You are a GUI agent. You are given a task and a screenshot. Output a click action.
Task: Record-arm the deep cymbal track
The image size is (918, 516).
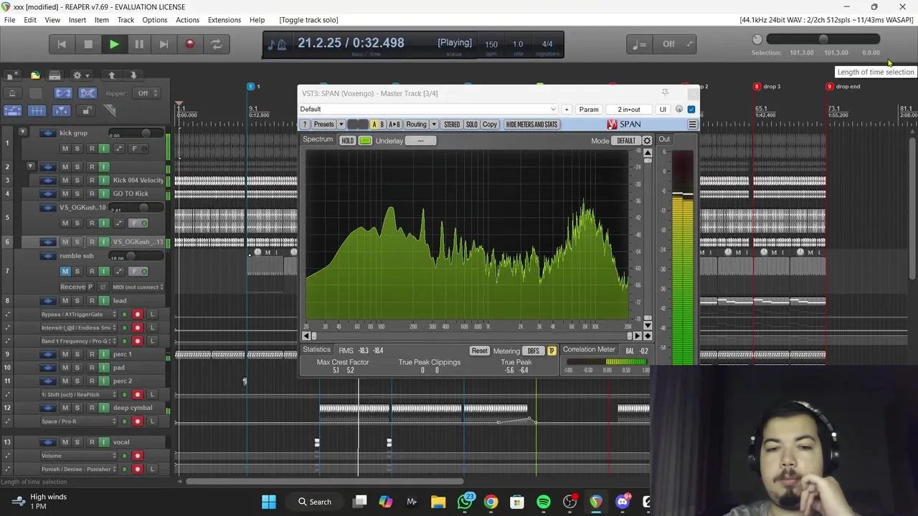tap(92, 408)
